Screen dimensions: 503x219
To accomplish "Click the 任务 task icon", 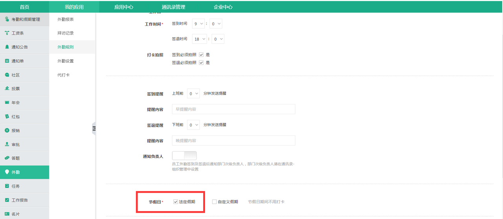I will (7, 186).
